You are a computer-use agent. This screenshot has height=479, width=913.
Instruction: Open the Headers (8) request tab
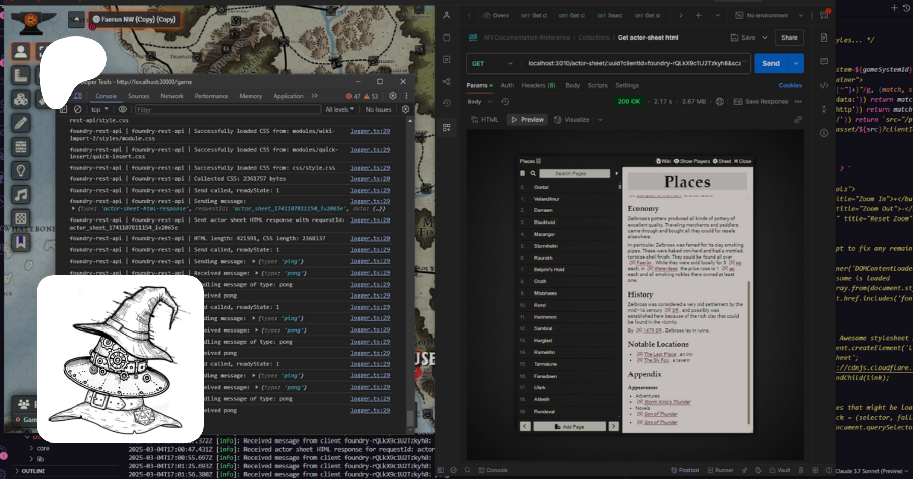tap(538, 85)
